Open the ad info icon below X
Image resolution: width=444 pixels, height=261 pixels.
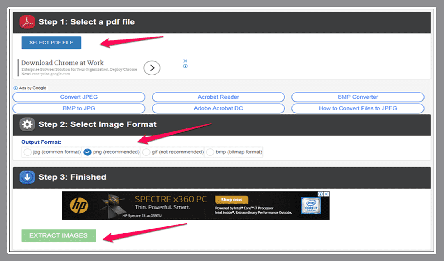point(185,66)
